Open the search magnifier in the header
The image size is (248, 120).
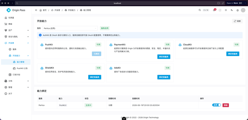click(x=200, y=10)
